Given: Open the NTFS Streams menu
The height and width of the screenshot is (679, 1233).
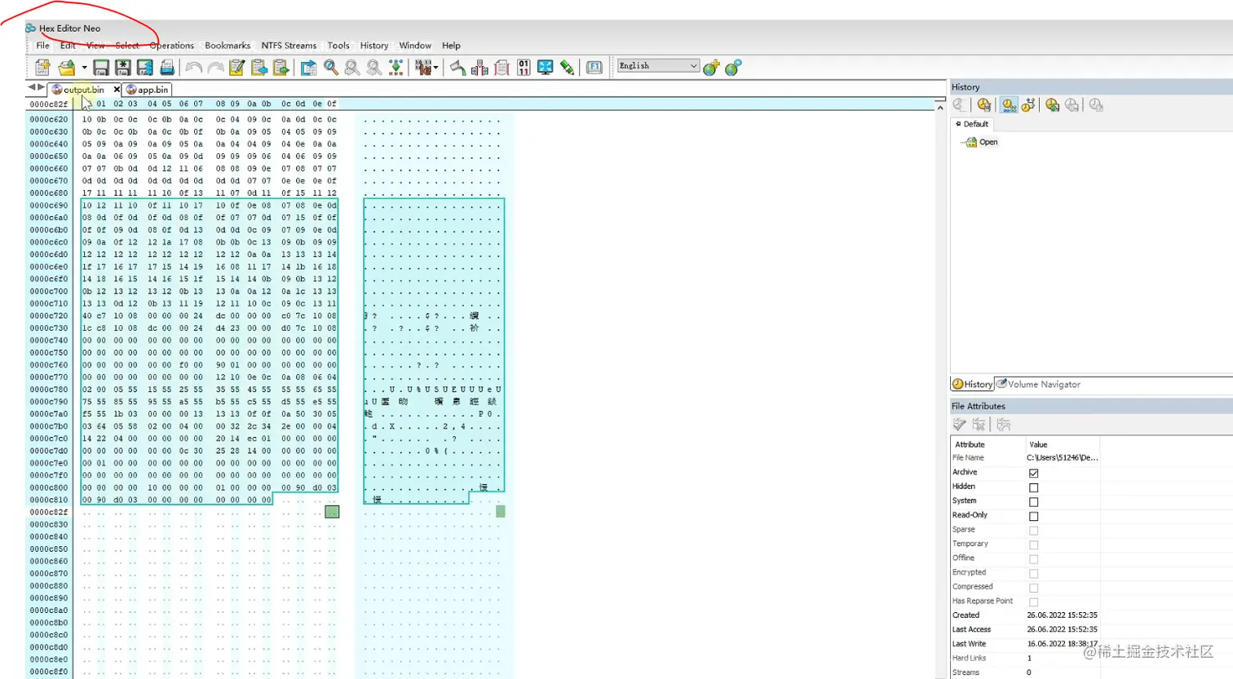Looking at the screenshot, I should coord(289,46).
